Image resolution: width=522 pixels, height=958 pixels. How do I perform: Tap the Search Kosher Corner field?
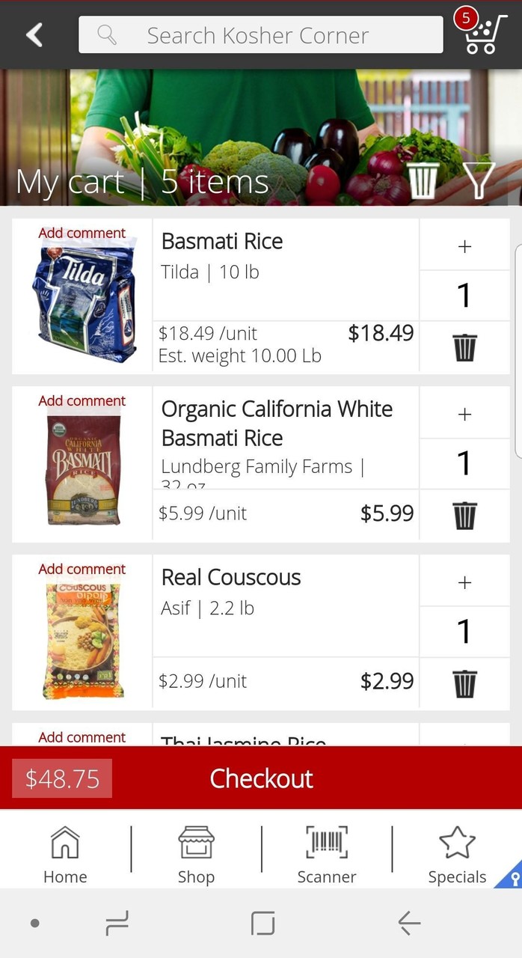(x=260, y=34)
